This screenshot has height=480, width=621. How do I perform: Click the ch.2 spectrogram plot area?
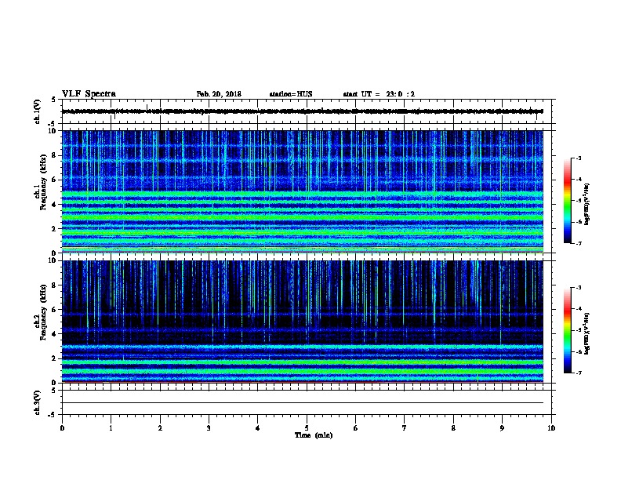(303, 322)
